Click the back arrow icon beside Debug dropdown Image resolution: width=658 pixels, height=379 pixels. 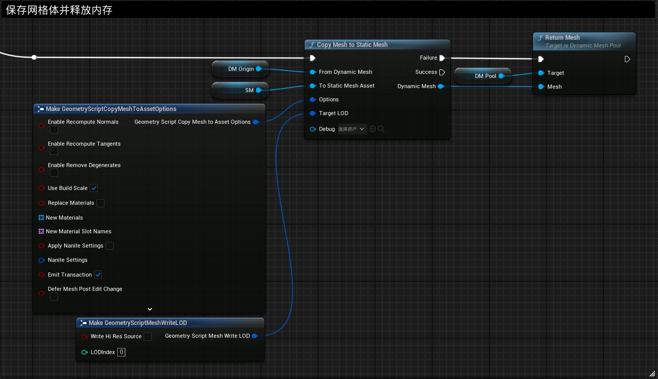[373, 129]
